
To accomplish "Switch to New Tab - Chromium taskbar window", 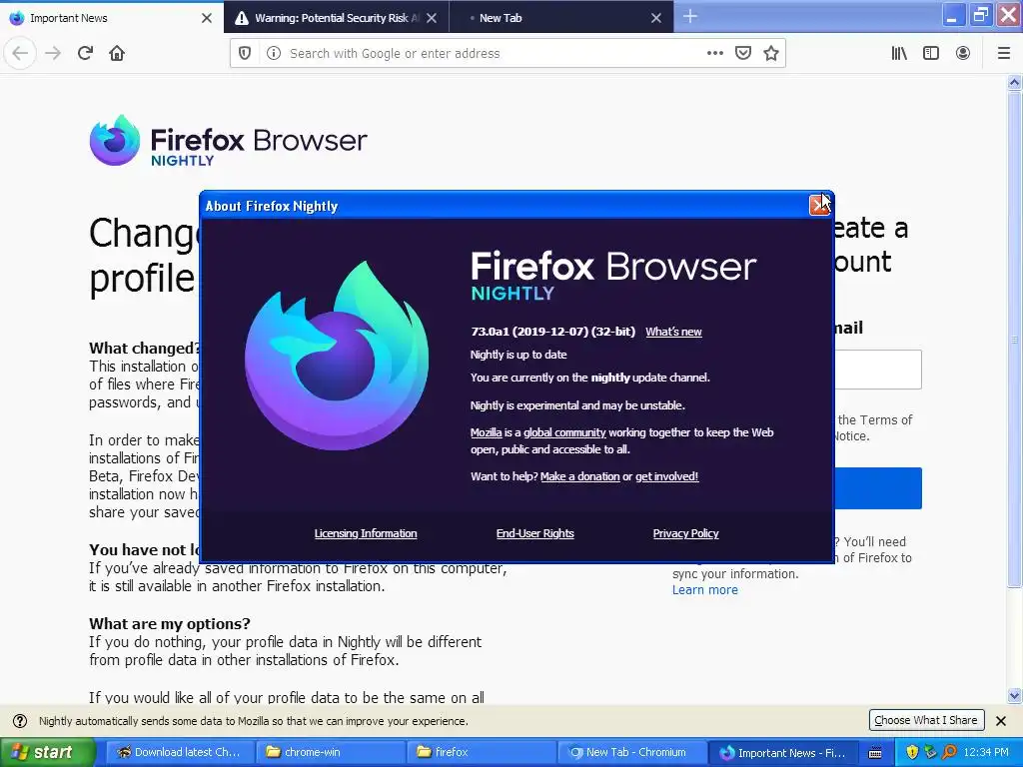I will 632,752.
